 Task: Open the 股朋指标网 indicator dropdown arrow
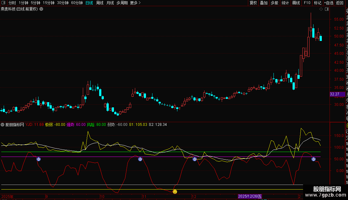(x=3, y=125)
